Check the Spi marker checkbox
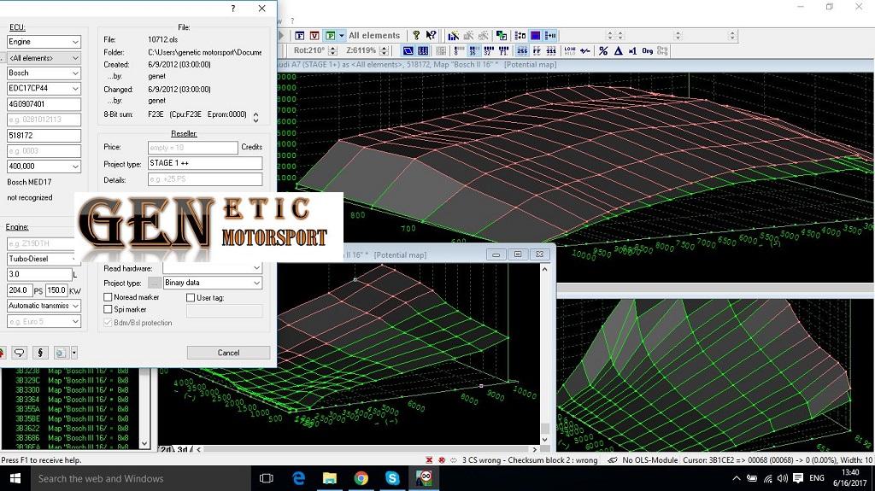This screenshot has height=491, width=875. (x=108, y=310)
